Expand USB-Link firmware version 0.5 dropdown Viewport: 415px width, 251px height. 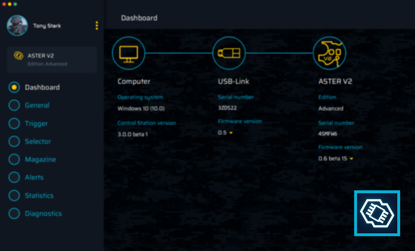pyautogui.click(x=230, y=133)
